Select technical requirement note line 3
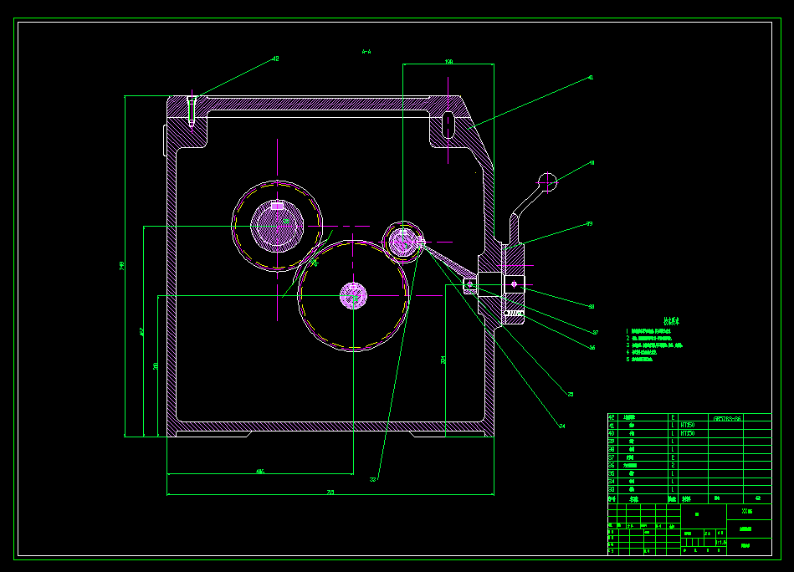Viewport: 794px width, 572px height. click(654, 345)
